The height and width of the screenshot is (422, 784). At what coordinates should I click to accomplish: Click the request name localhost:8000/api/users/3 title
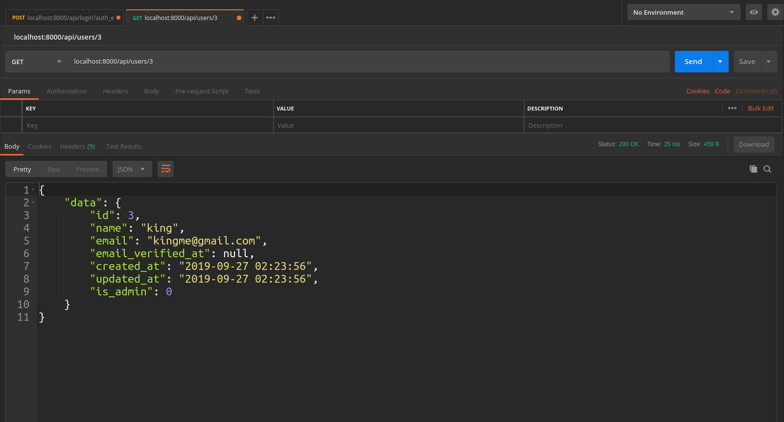pyautogui.click(x=58, y=37)
